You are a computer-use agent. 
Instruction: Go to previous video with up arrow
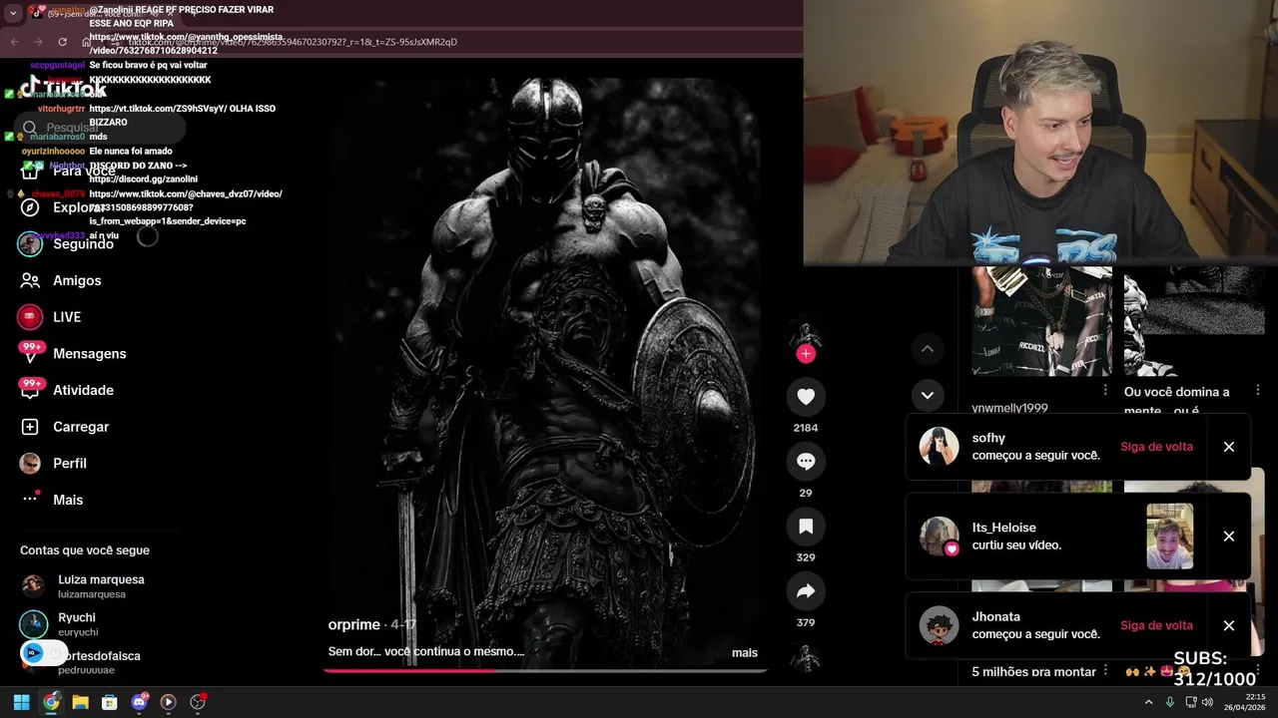[927, 348]
